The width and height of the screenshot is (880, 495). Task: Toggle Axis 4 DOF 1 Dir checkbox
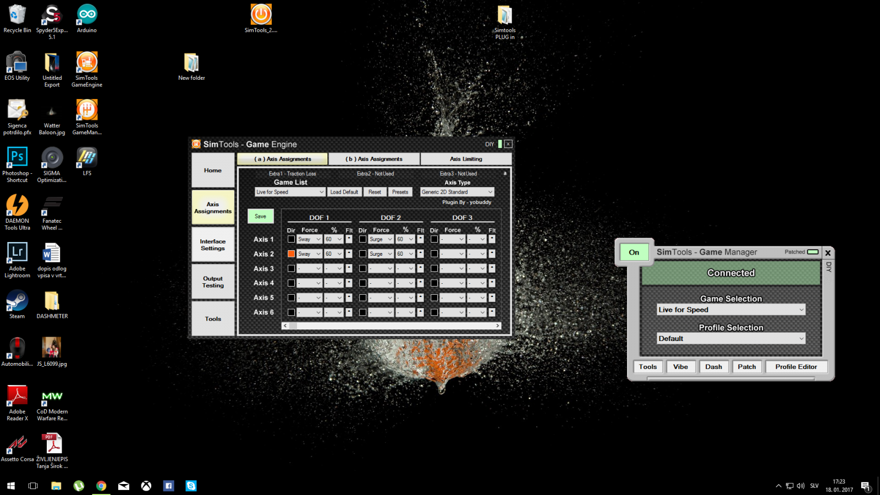pos(291,283)
